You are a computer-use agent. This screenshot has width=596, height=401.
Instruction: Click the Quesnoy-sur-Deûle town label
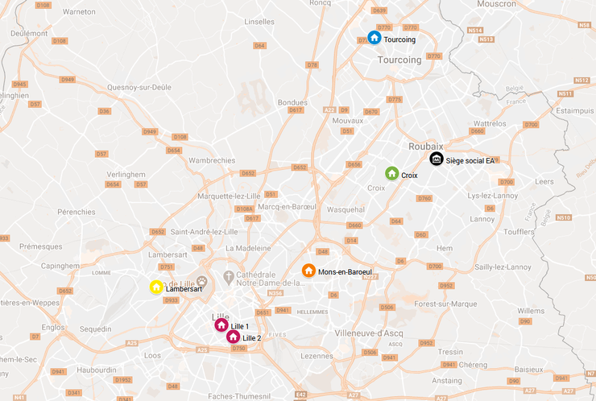pyautogui.click(x=139, y=88)
